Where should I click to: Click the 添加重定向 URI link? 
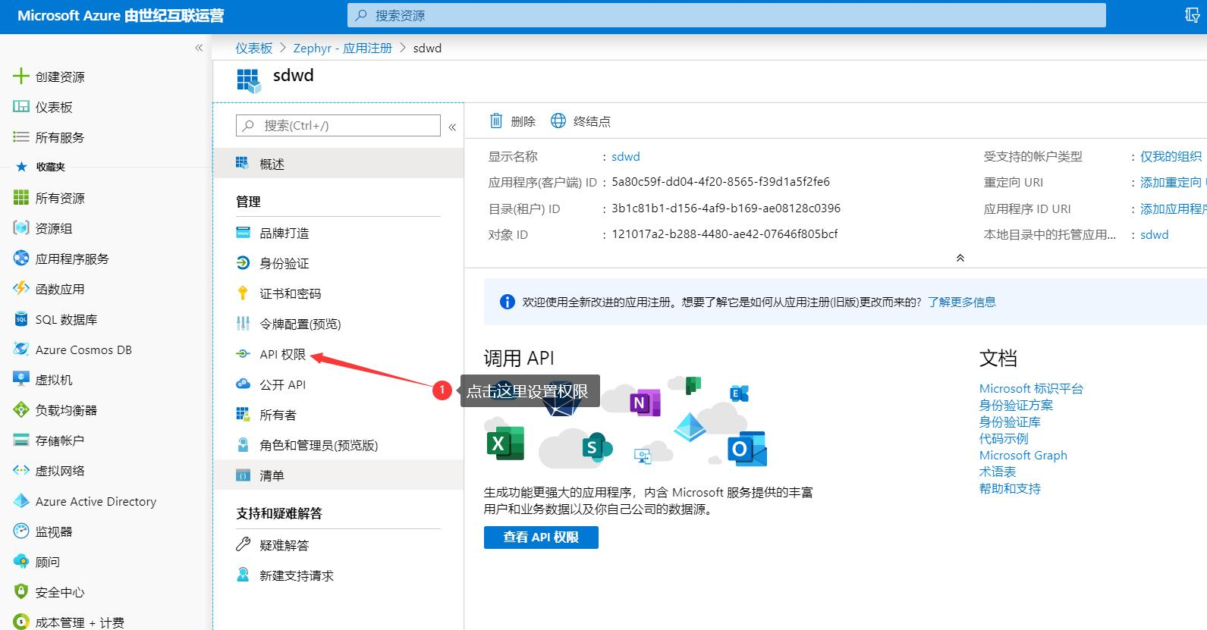(x=1173, y=182)
